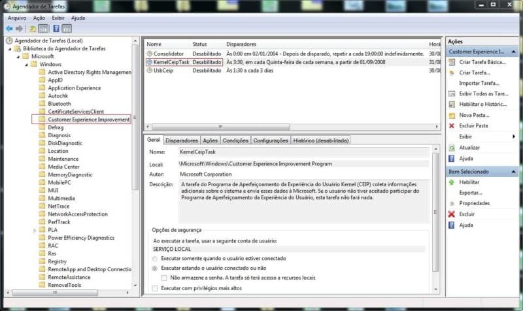The image size is (523, 311).
Task: Collapse the Item Selecionado section
Action: click(x=513, y=172)
